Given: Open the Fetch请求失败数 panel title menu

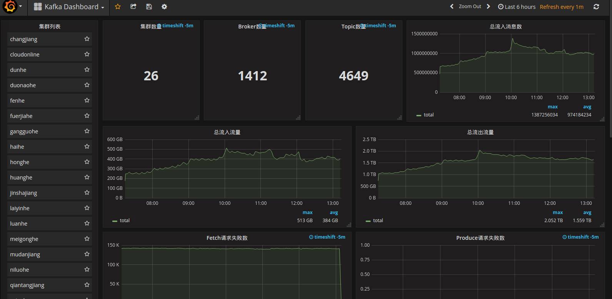Looking at the screenshot, I should click(227, 238).
